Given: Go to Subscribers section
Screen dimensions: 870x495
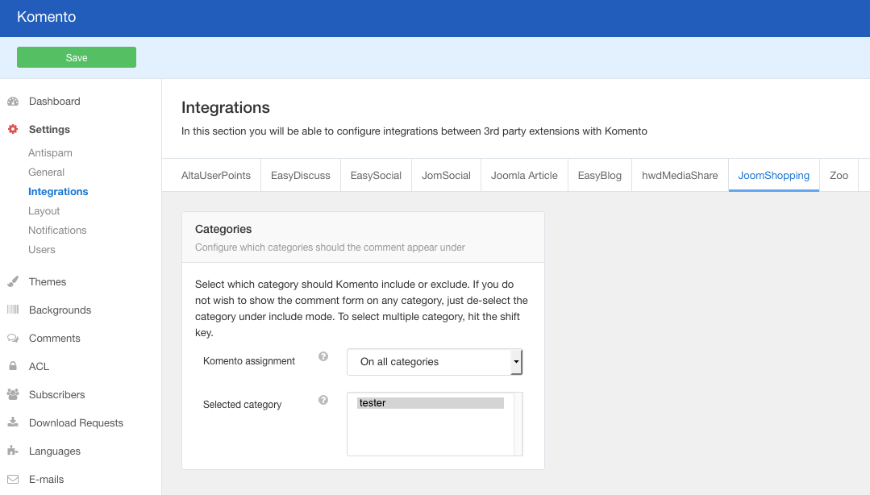Looking at the screenshot, I should (x=56, y=394).
